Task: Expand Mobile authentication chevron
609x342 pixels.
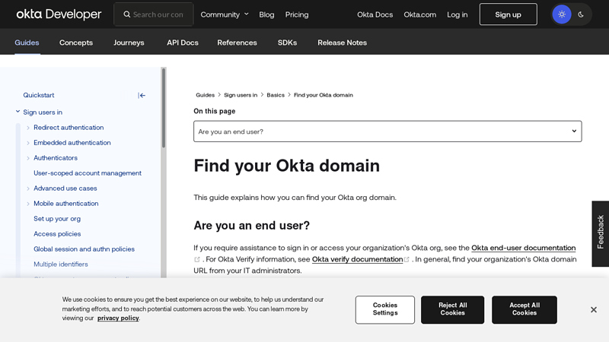Action: tap(28, 204)
